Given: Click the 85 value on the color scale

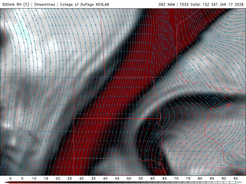Looking at the screenshot, I should pos(212,178).
